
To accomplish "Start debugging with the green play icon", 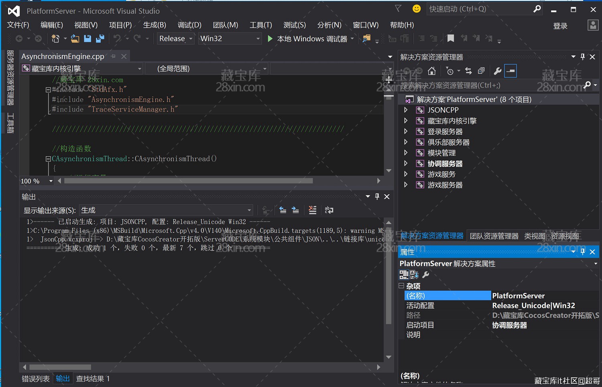I will click(270, 39).
